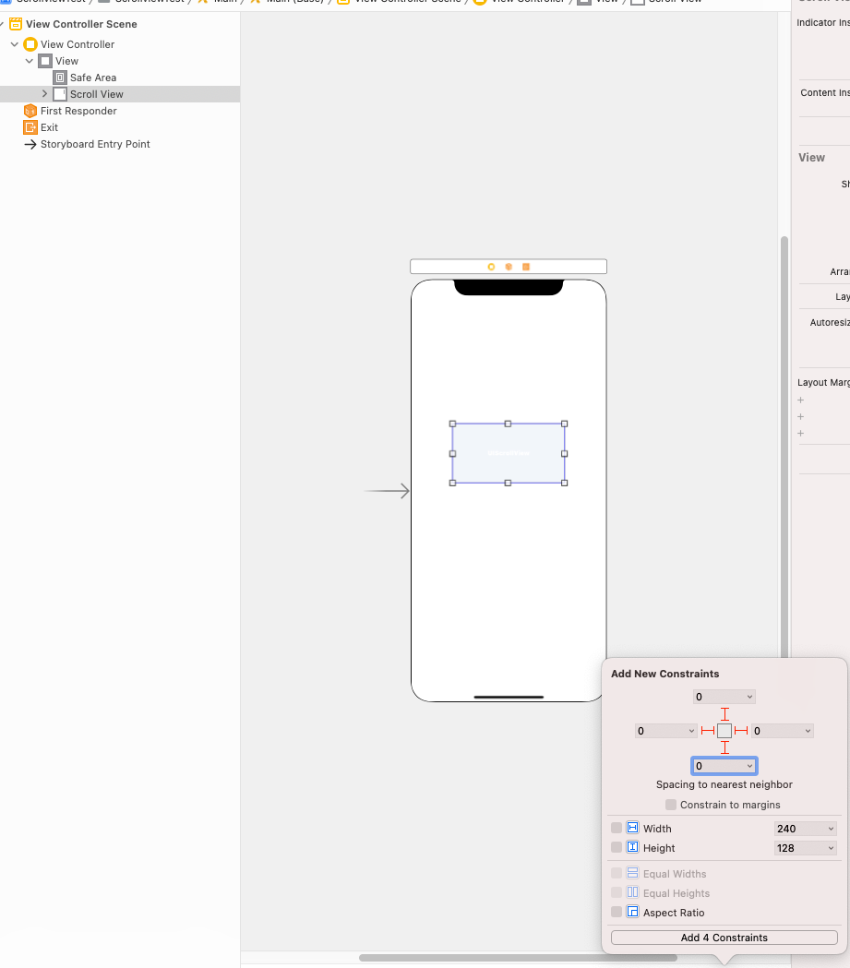Click the top-left resize handle of scroll view
The width and height of the screenshot is (850, 968).
(x=452, y=424)
